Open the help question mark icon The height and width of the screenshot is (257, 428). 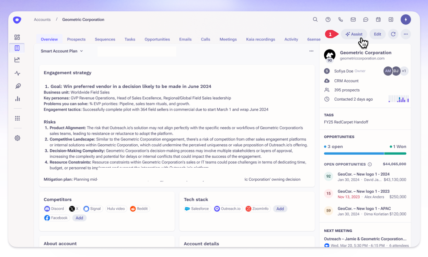pos(328,20)
